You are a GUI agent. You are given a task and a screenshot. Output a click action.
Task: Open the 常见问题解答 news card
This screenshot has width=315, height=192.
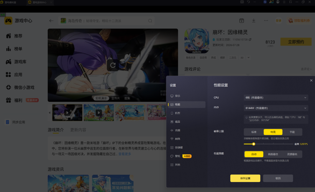click(x=113, y=183)
